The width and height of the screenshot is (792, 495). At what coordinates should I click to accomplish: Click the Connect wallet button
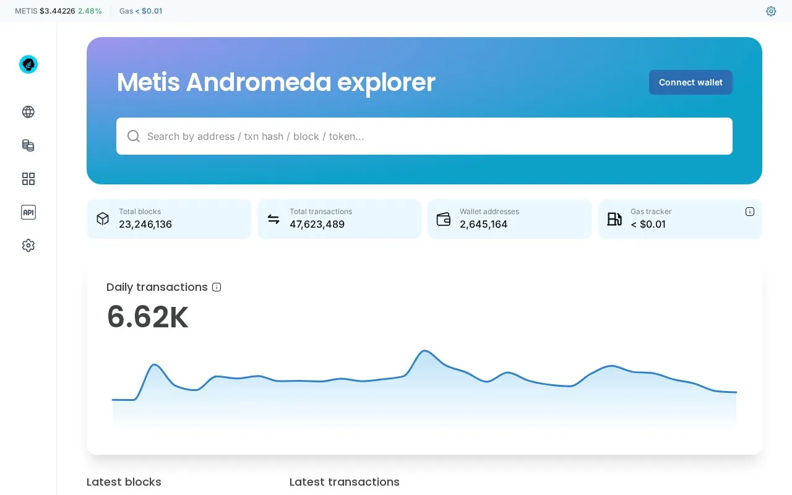pyautogui.click(x=691, y=82)
